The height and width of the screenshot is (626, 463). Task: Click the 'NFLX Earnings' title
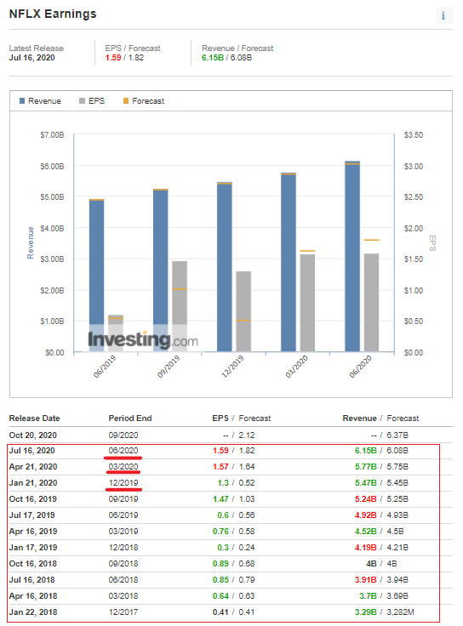pyautogui.click(x=53, y=14)
